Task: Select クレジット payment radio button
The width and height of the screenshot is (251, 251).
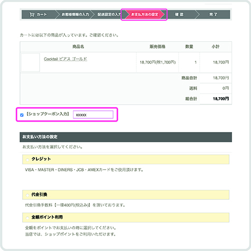Action: (27, 160)
